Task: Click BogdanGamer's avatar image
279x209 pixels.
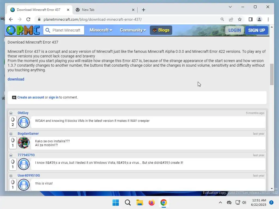Action: point(24,143)
